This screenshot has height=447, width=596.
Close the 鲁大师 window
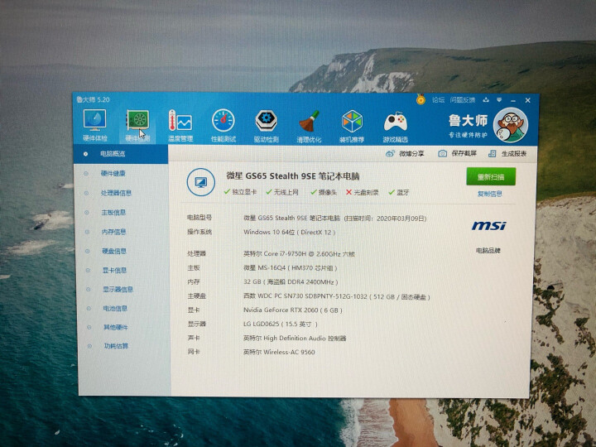(527, 100)
